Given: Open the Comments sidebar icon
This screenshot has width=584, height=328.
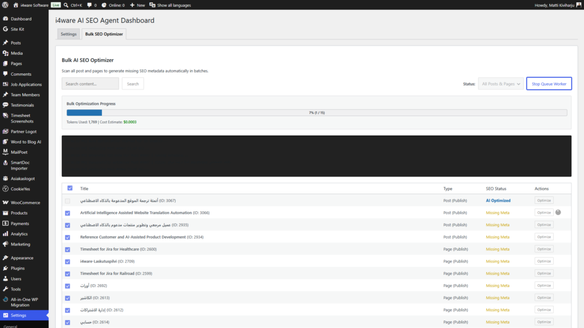Looking at the screenshot, I should tap(6, 74).
